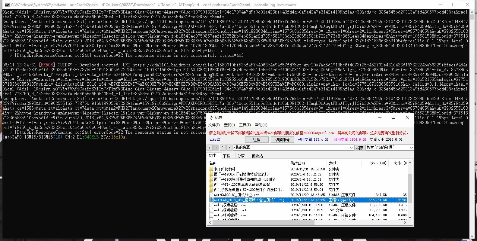Screen dimensions: 477x241
Task: Click cmd window scrollbar down arrow
Action: 472,236
